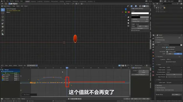
Task: Toggle visibility eye for X Scale channel
Action: point(4,76)
